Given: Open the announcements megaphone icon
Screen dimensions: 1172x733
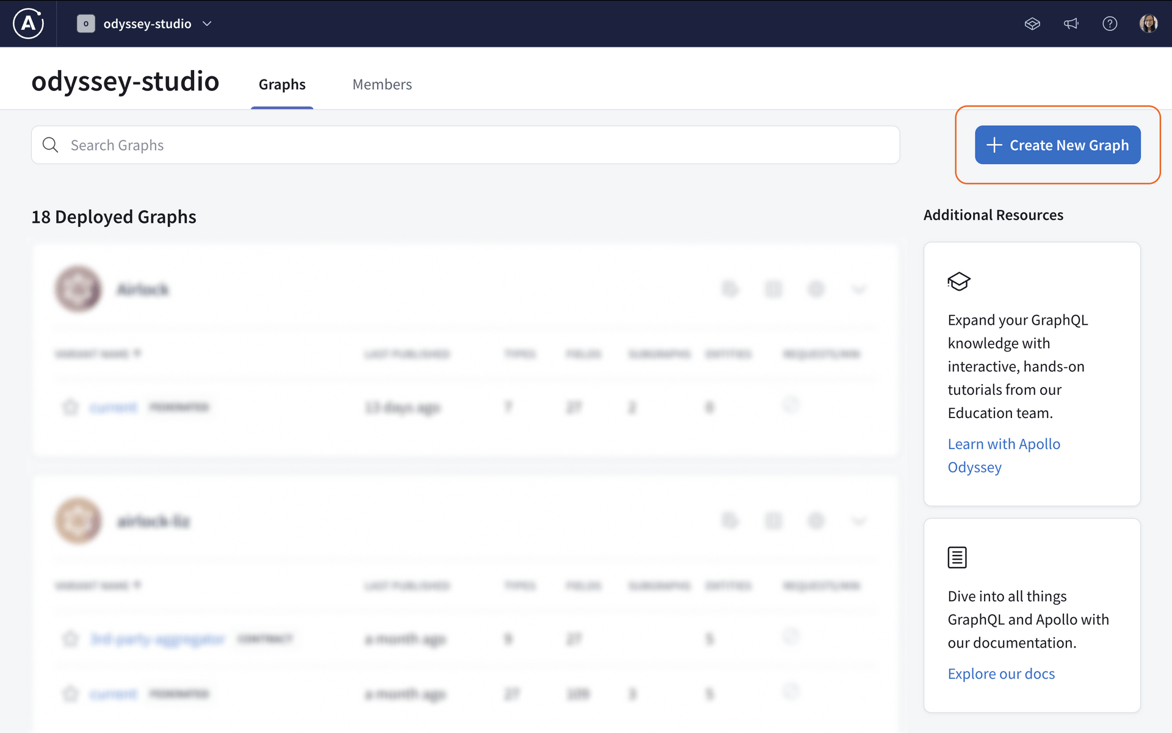Looking at the screenshot, I should (1071, 24).
